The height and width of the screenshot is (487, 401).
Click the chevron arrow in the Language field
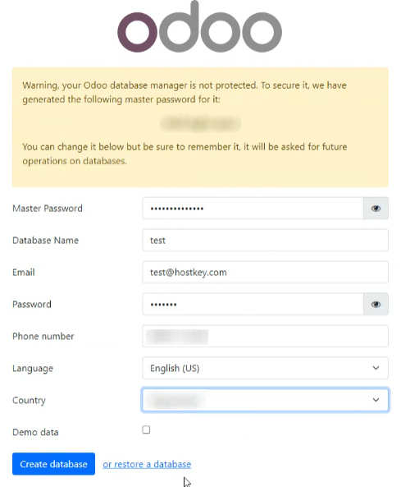376,368
